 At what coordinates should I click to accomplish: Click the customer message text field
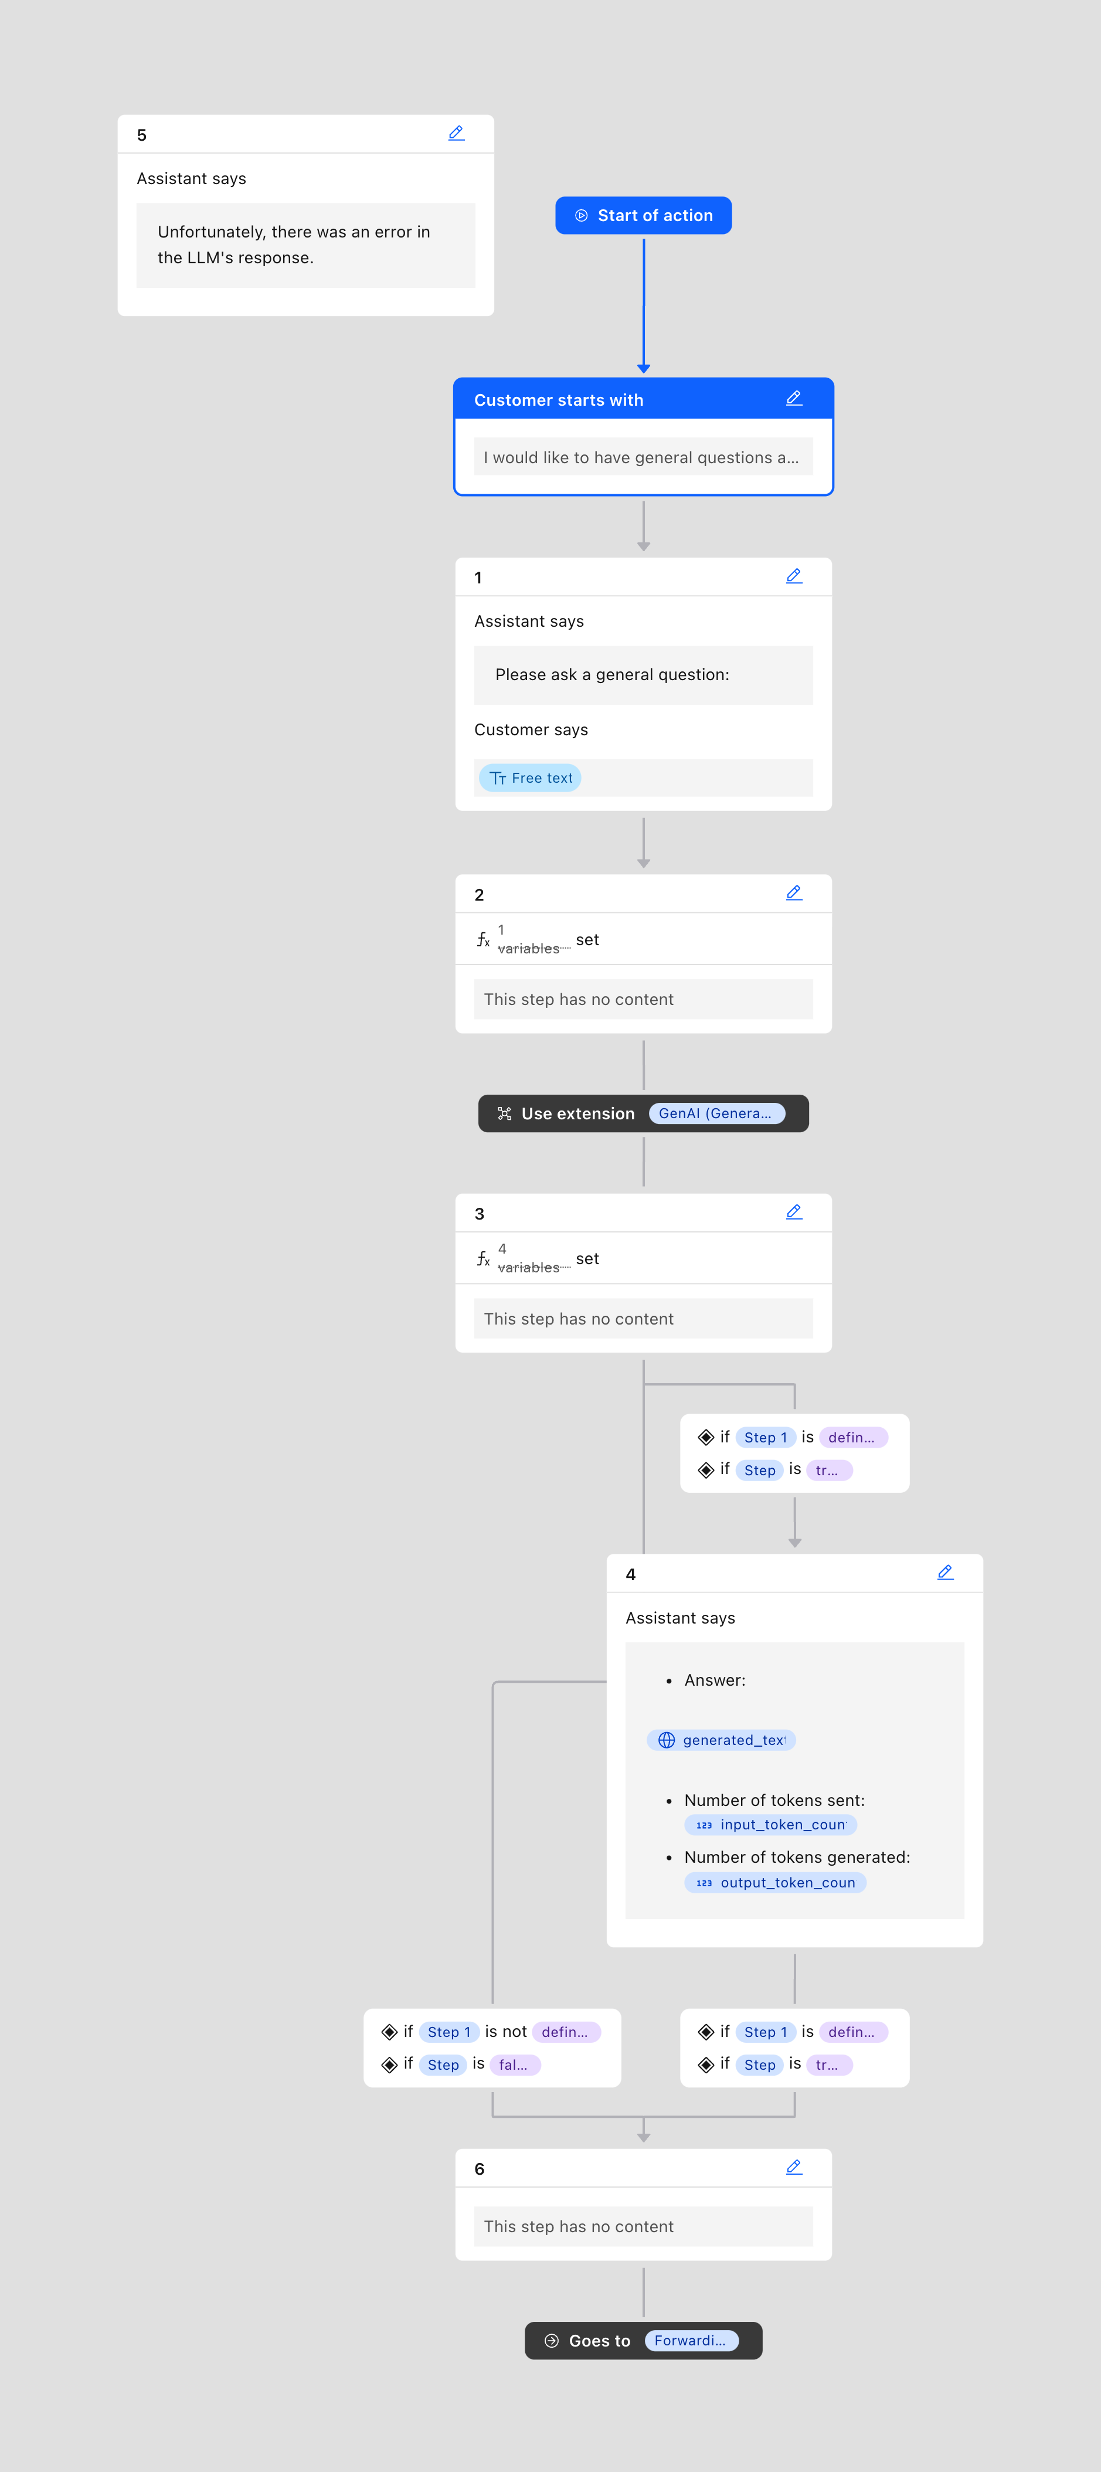(x=643, y=457)
